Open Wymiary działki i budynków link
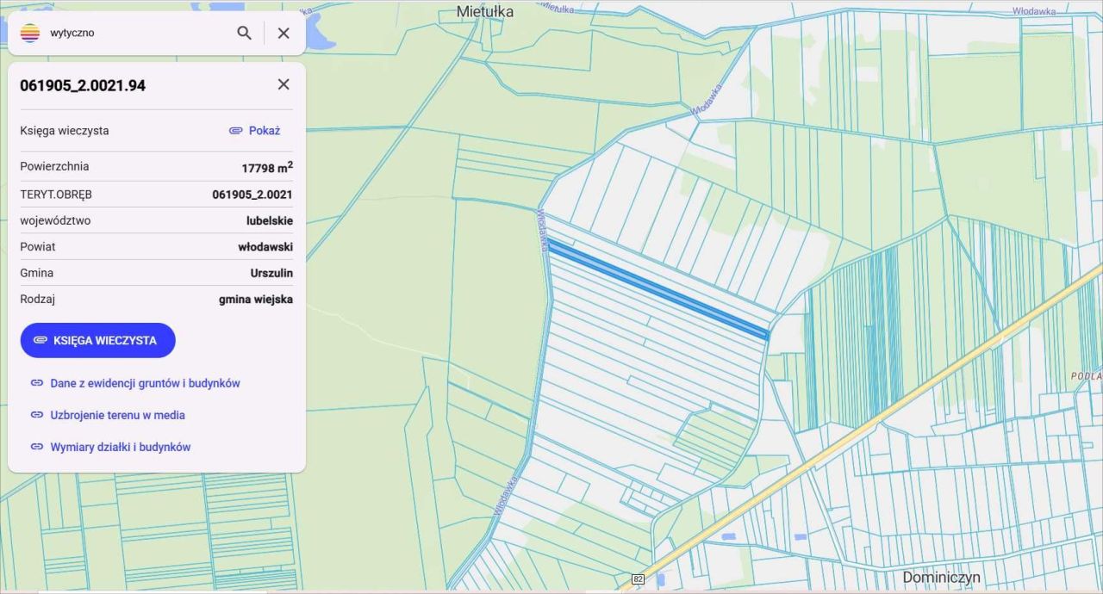Viewport: 1103px width, 594px height. (121, 447)
